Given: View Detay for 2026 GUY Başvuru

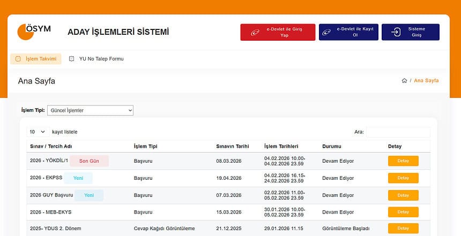Looking at the screenshot, I should [403, 195].
